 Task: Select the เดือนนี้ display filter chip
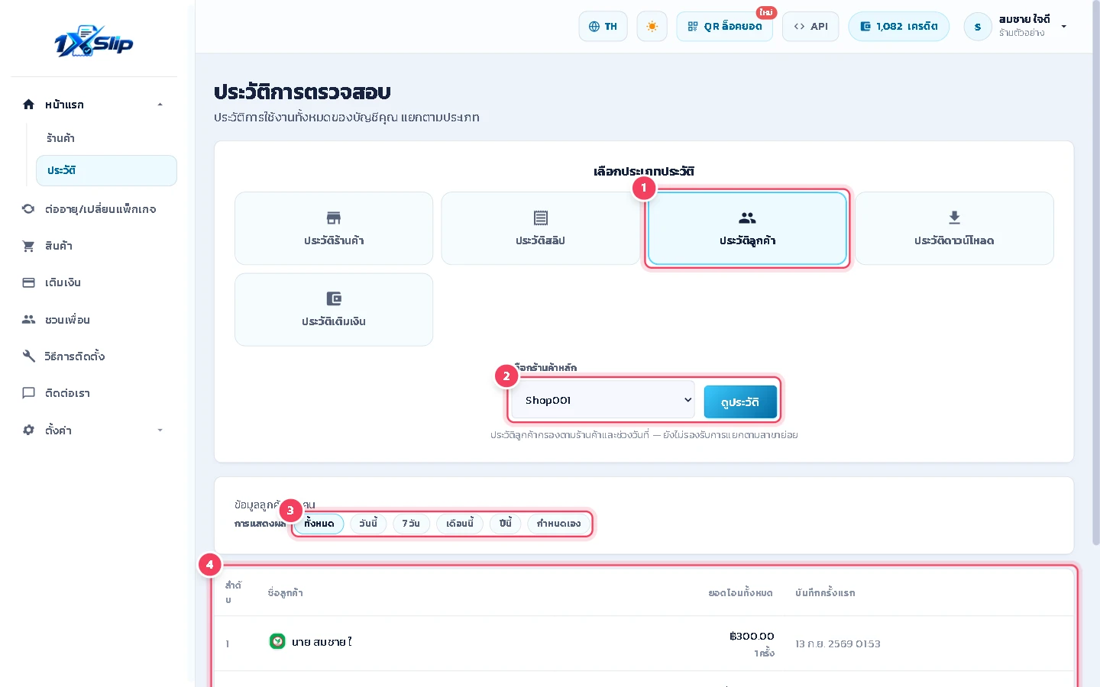click(x=460, y=524)
